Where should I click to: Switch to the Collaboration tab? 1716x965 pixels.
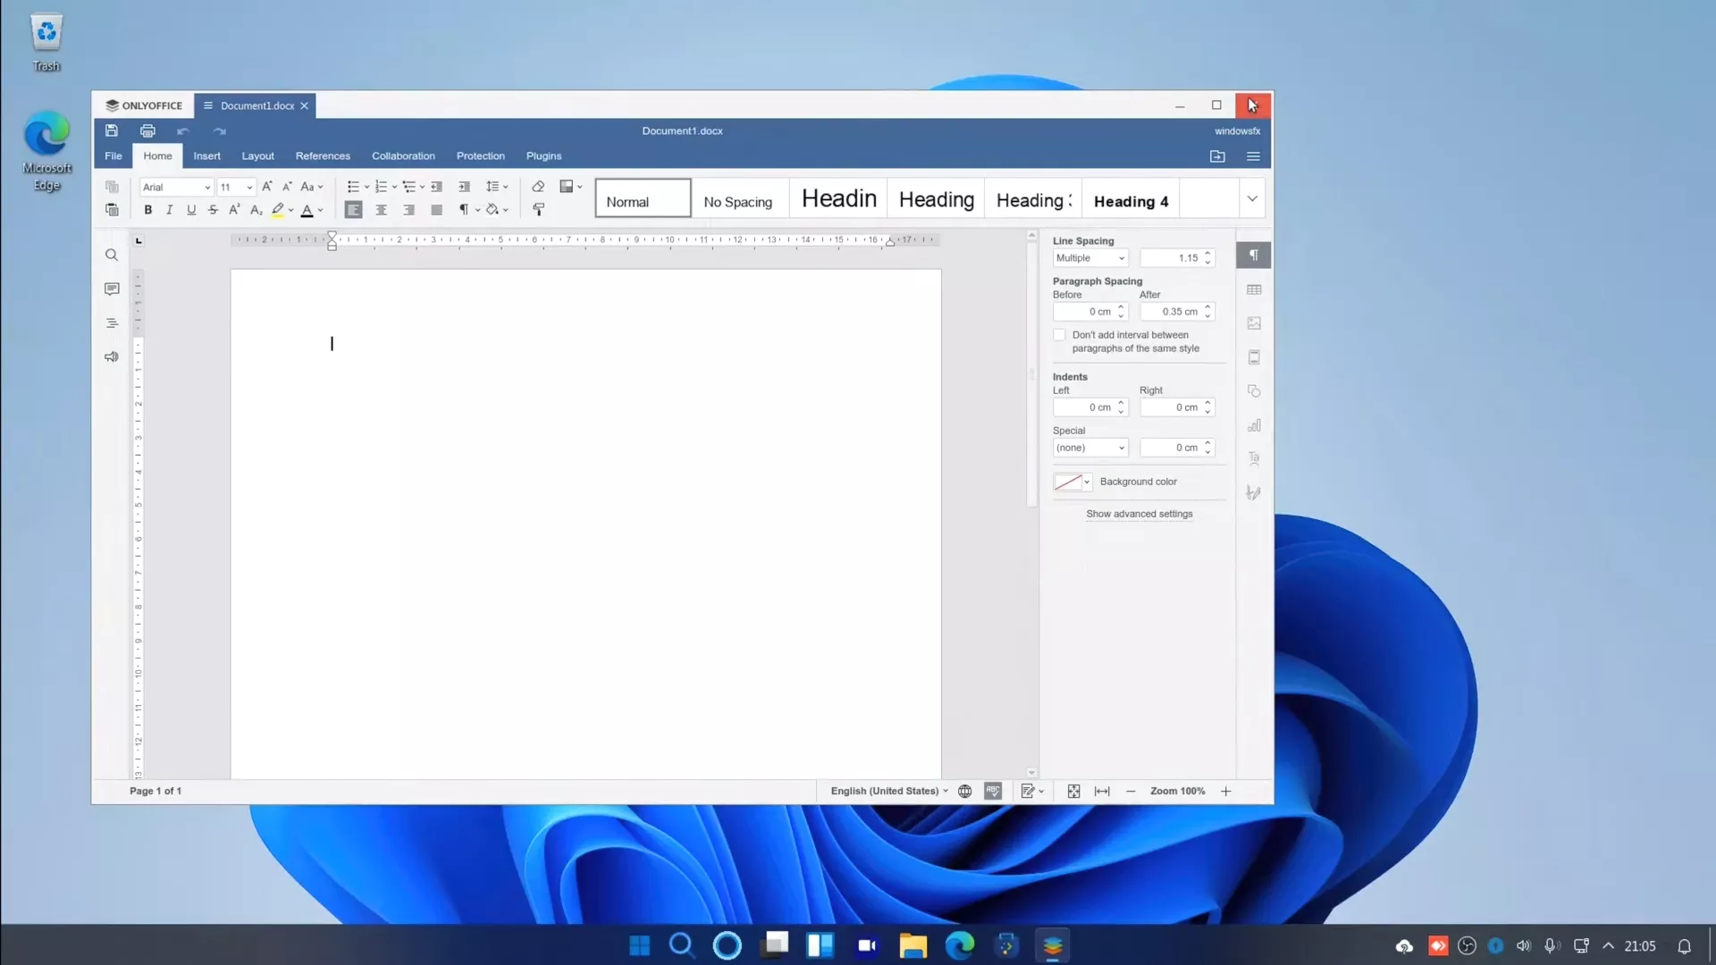tap(403, 156)
